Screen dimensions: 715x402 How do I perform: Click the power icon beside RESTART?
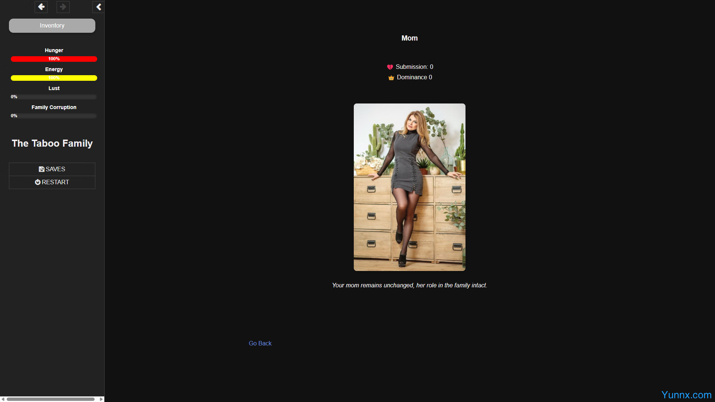[38, 182]
